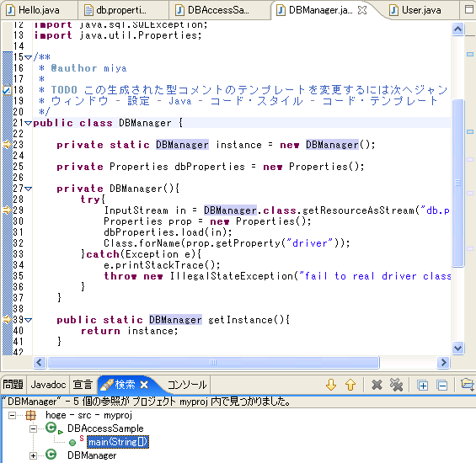Show previous search match arrow

click(x=350, y=385)
